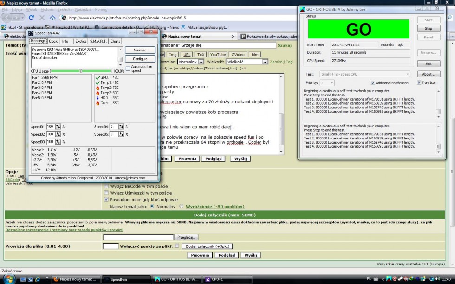Switch to GO - ORTHOS BETA taskbar button
Viewport: 455px width, 284px height.
[x=176, y=279]
